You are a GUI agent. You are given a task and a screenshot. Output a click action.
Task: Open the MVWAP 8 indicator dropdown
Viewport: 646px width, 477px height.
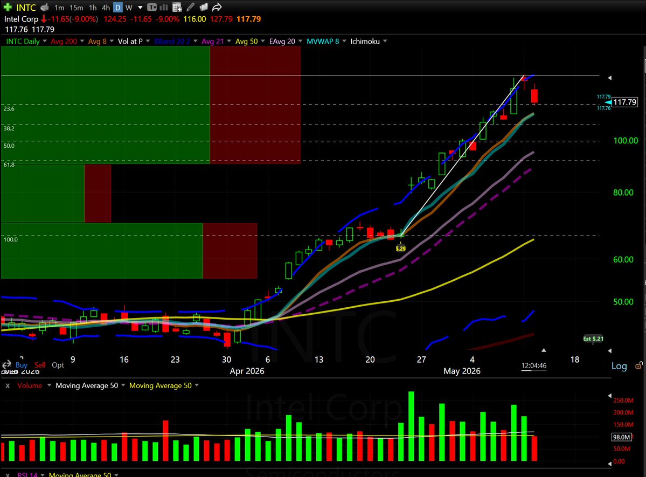344,41
